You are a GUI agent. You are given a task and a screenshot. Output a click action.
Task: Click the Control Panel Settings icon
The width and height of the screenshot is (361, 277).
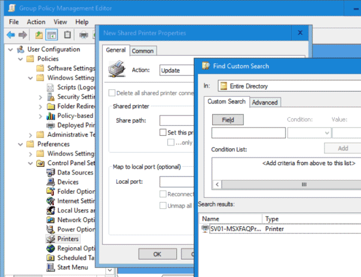pyautogui.click(x=40, y=163)
